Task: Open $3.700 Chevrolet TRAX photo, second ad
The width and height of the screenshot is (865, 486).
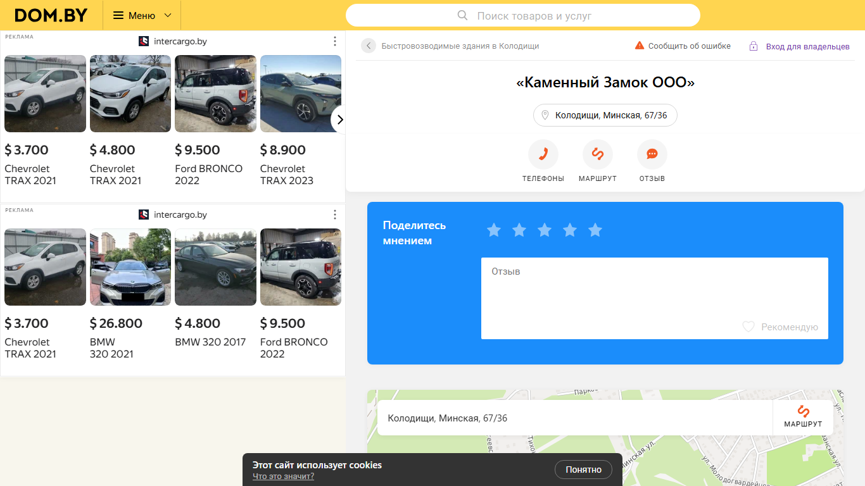Action: pos(45,267)
